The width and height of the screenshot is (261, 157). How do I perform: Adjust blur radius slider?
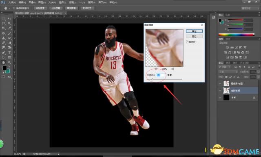pos(152,80)
